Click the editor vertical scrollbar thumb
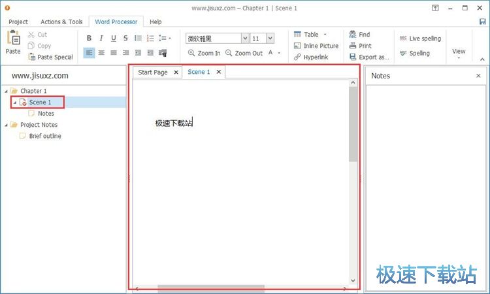Viewport: 490px width, 294px height. (353, 124)
